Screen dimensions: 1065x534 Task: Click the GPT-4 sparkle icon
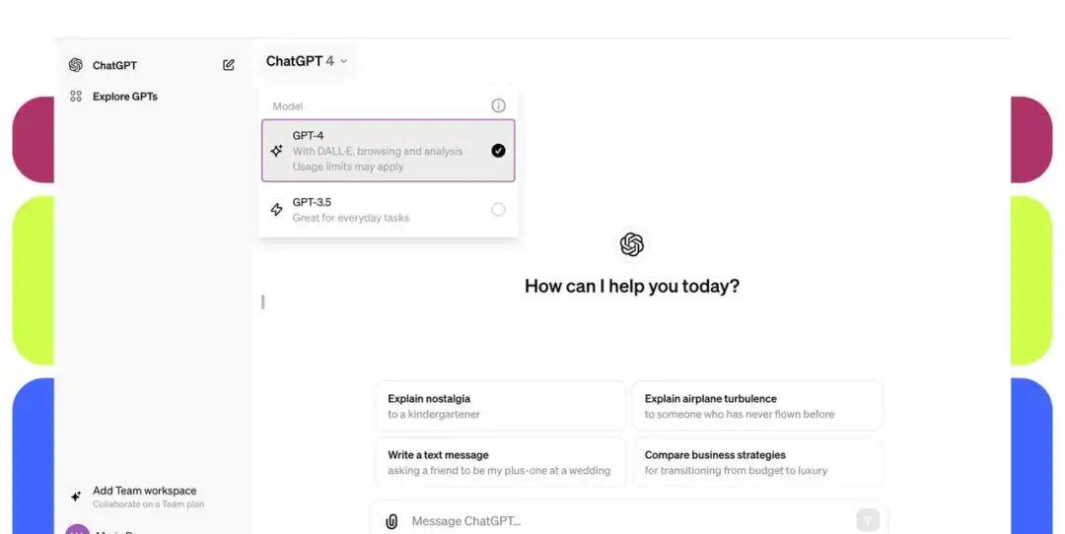pyautogui.click(x=276, y=151)
